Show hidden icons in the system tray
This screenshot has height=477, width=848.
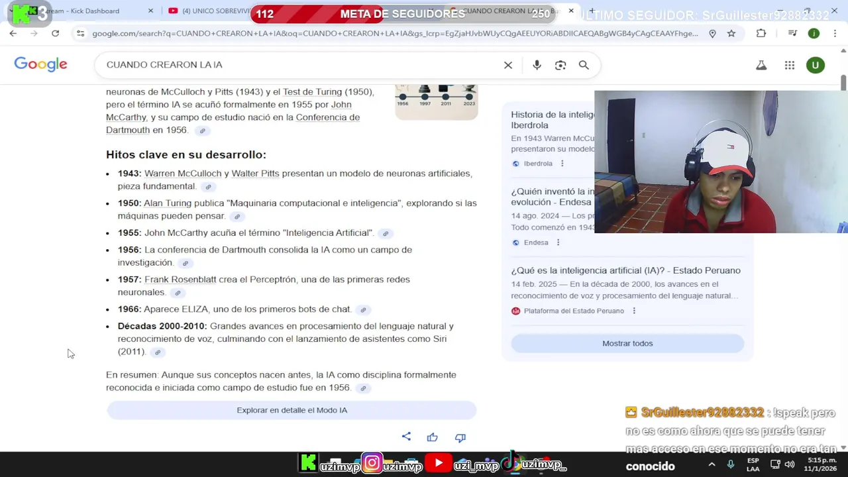click(x=712, y=464)
